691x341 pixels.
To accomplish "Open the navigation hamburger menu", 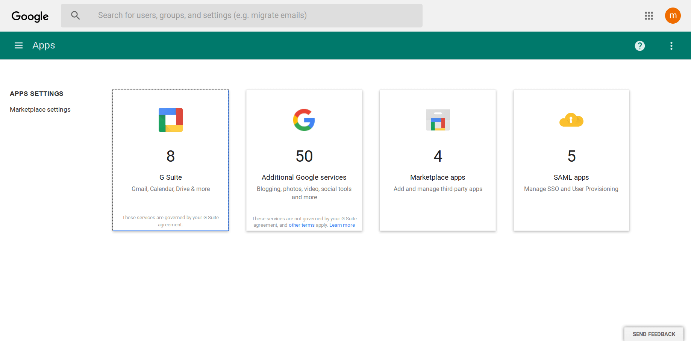I will pos(18,45).
